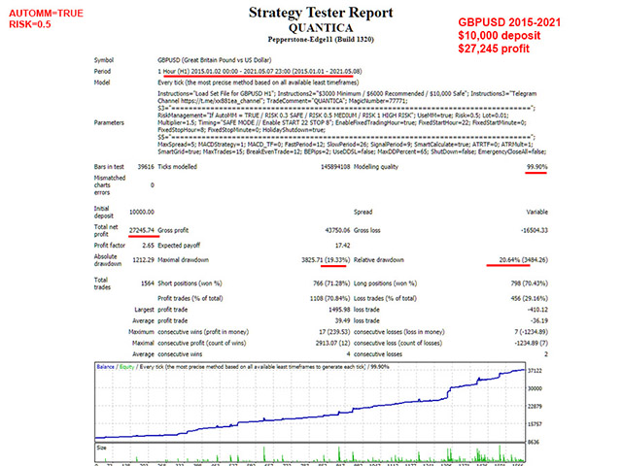Click the Size label in volume chart
This screenshot has width=622, height=466.
point(101,448)
